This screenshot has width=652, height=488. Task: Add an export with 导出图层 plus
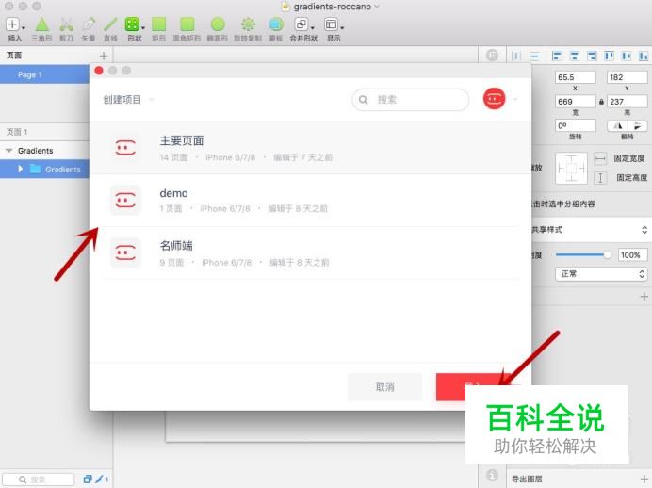pos(644,479)
